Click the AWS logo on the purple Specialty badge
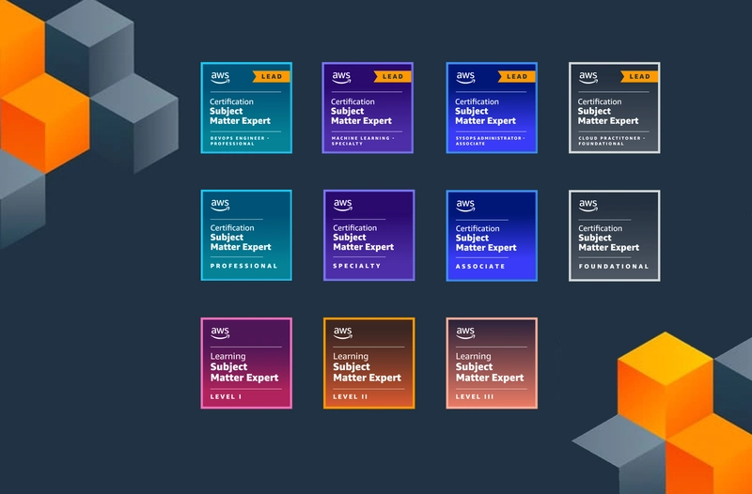 (342, 205)
